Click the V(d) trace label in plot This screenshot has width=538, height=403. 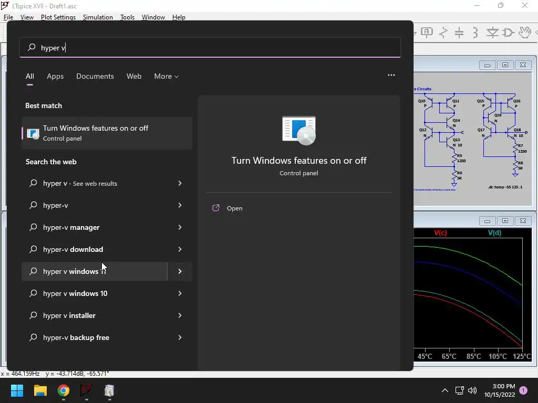[x=494, y=232]
